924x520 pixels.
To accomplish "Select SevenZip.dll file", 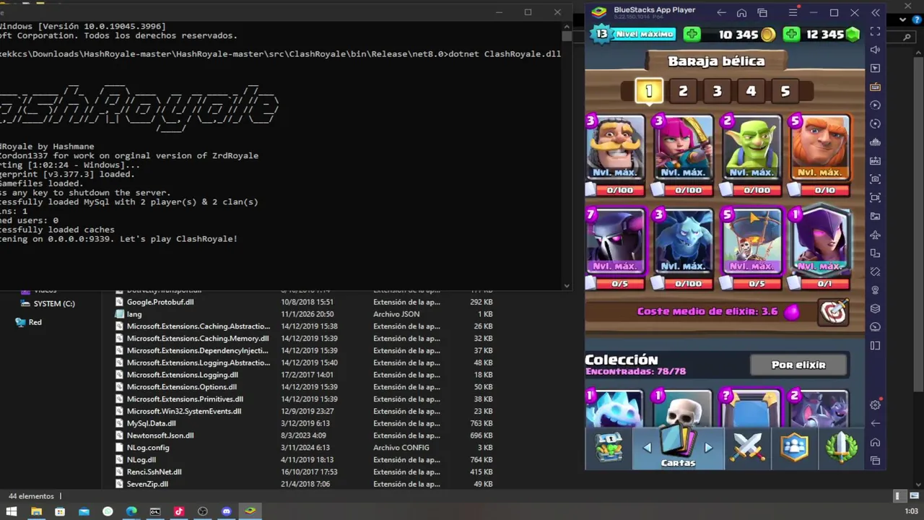I will point(147,484).
